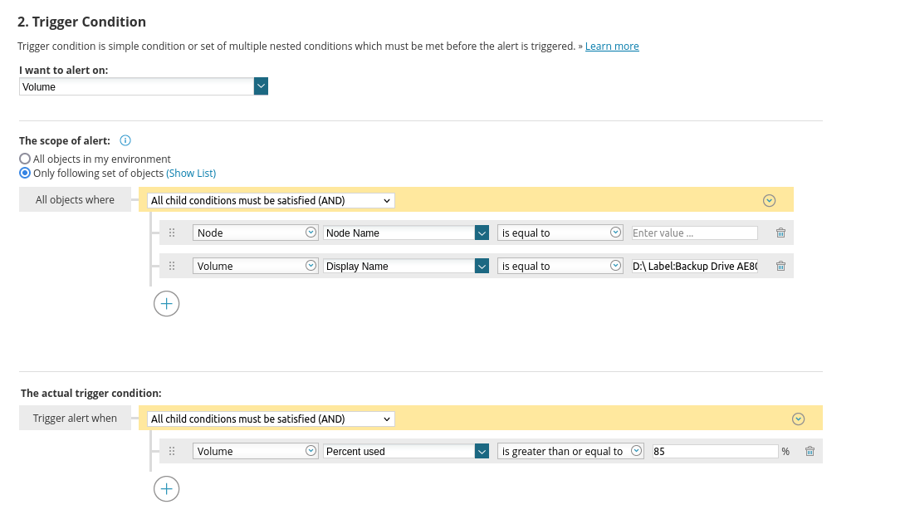Click the percent threshold field showing 85
The image size is (910, 529).
pyautogui.click(x=715, y=451)
